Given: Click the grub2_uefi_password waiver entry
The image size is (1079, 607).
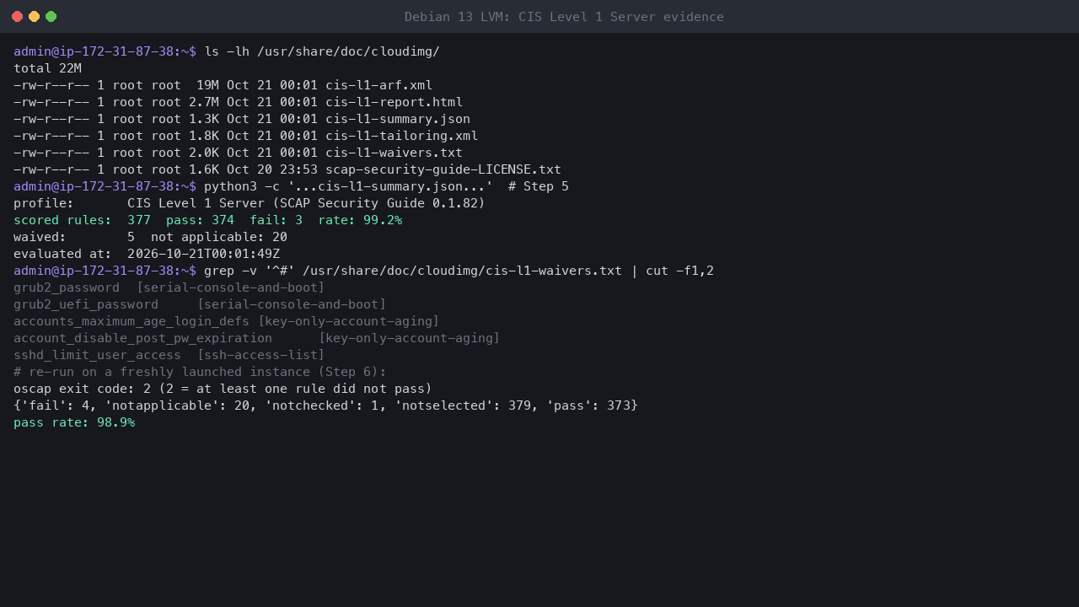Looking at the screenshot, I should [200, 304].
